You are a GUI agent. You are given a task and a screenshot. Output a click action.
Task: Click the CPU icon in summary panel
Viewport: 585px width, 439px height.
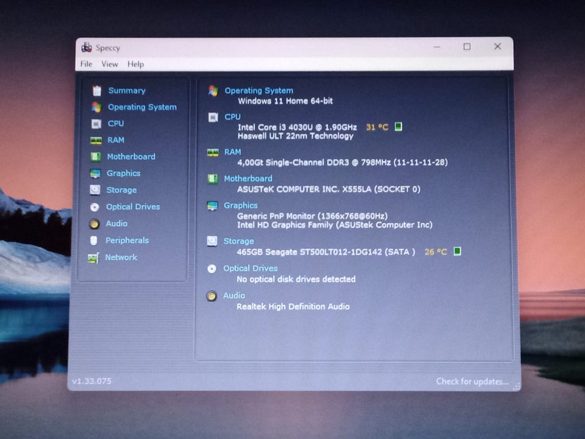213,118
